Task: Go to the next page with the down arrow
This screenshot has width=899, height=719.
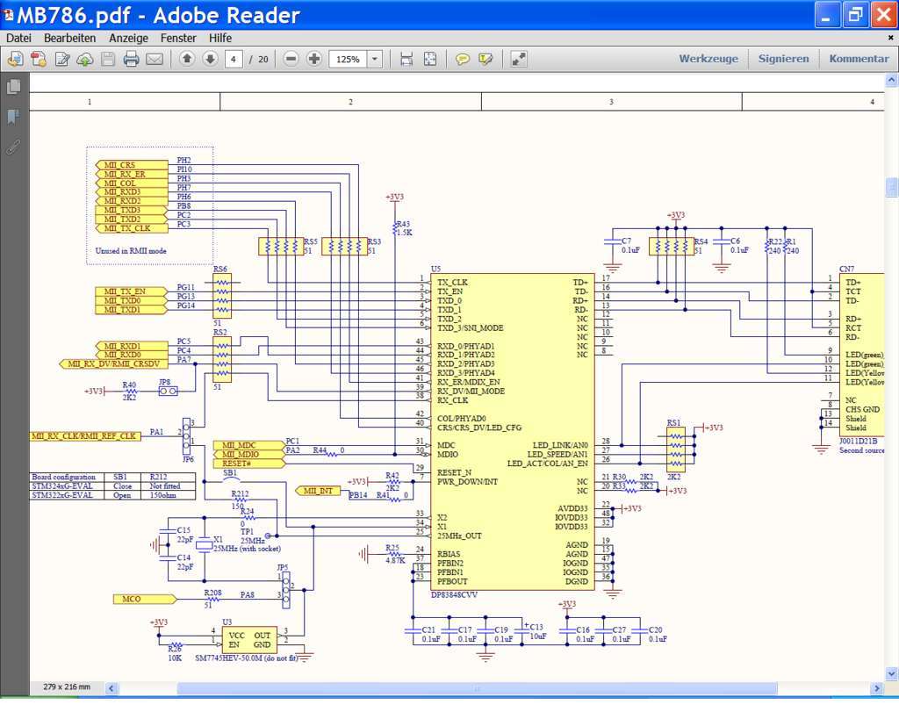Action: coord(211,59)
